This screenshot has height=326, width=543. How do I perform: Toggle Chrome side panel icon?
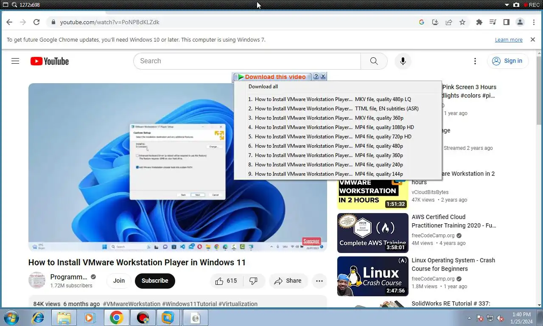[507, 22]
